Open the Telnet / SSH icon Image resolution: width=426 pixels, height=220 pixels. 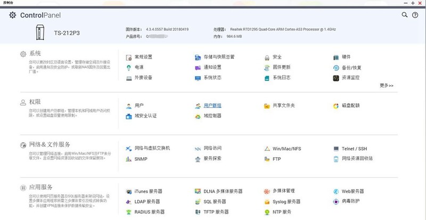(x=336, y=149)
